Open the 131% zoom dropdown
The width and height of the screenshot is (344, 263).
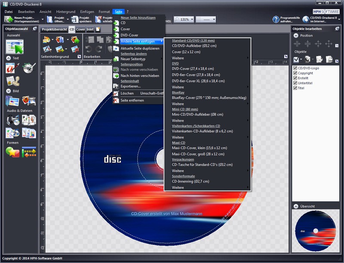(x=192, y=19)
